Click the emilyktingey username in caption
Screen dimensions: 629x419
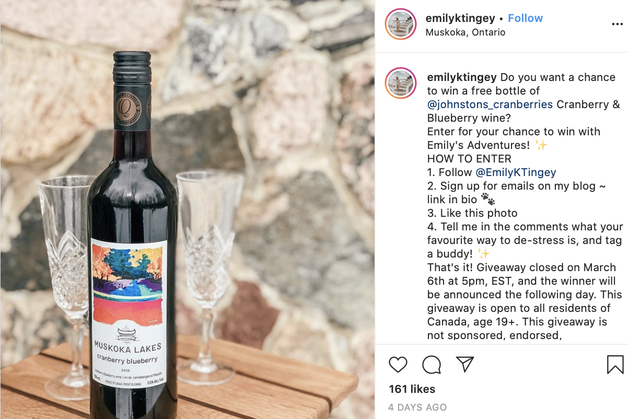(x=462, y=77)
